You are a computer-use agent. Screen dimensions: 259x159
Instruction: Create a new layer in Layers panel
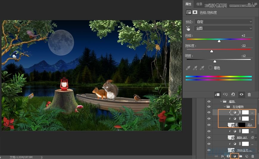[x=246, y=156]
